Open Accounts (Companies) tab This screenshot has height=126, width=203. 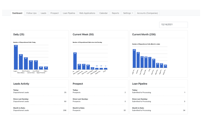[148, 13]
